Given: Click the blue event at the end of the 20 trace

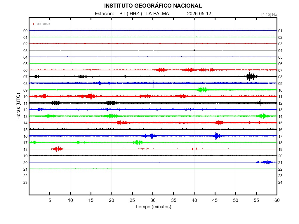Looking at the screenshot, I should pyautogui.click(x=266, y=162).
